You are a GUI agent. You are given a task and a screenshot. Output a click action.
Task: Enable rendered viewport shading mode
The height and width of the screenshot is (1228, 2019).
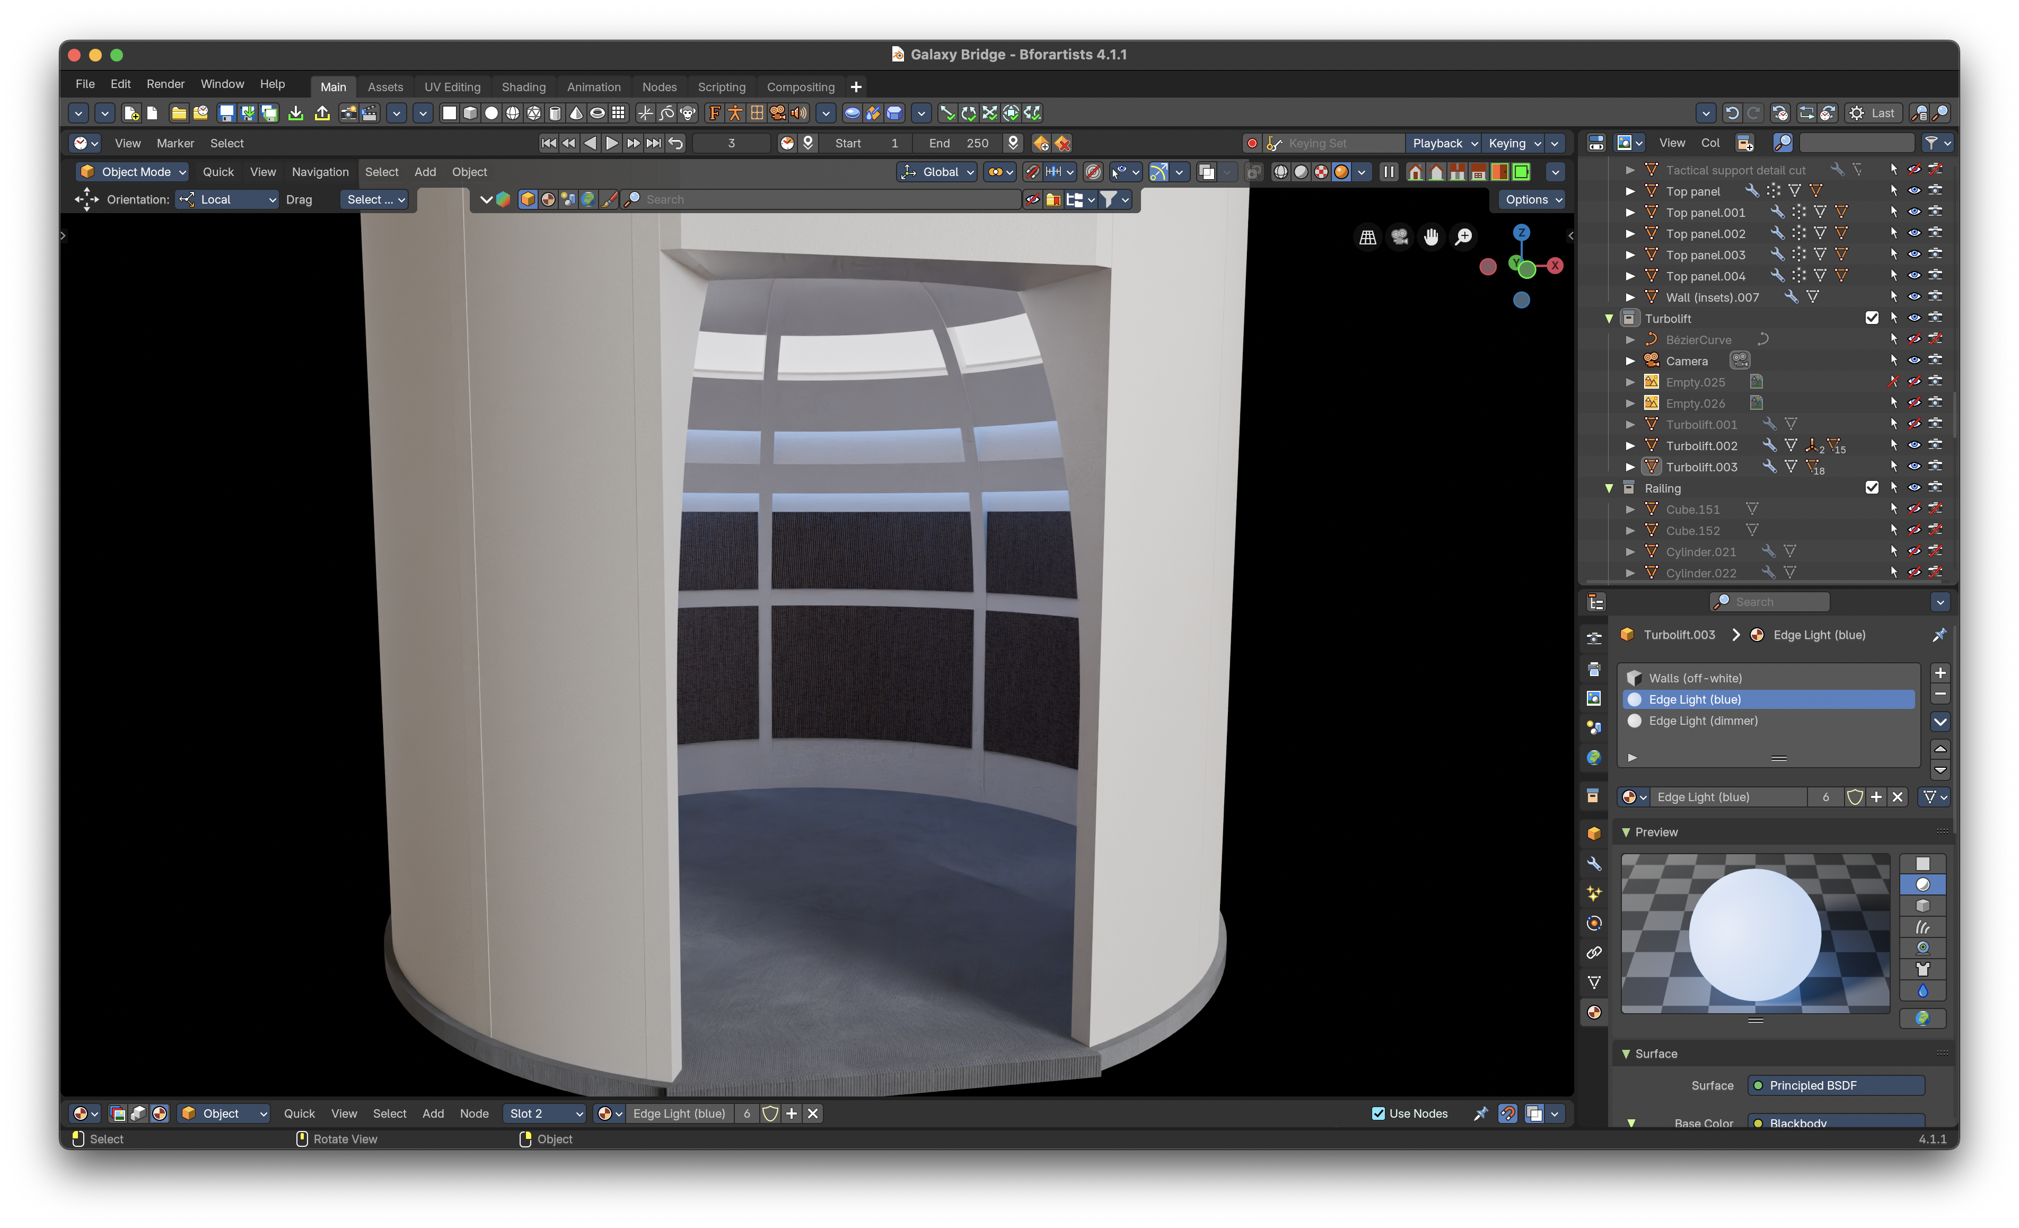[x=1341, y=172]
